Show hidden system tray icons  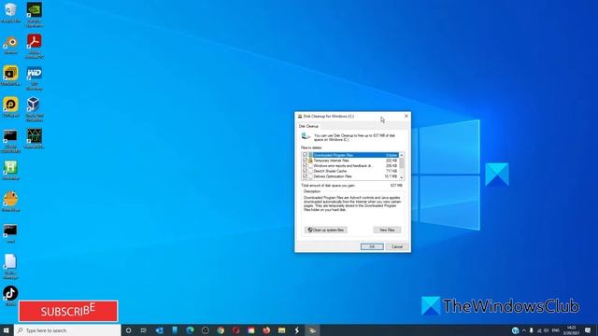coord(523,330)
